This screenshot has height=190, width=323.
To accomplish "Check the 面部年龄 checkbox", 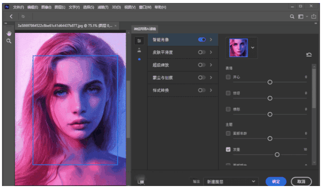I will 228,133.
